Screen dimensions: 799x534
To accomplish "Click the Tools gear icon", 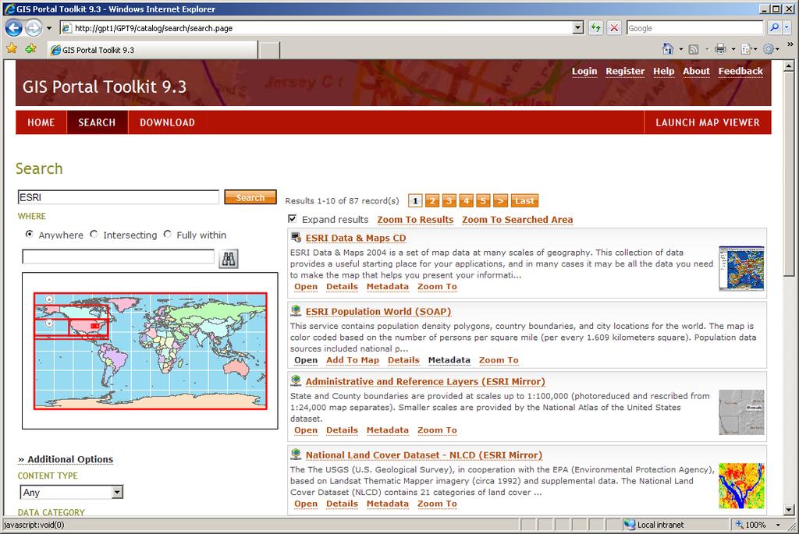I will [x=769, y=49].
